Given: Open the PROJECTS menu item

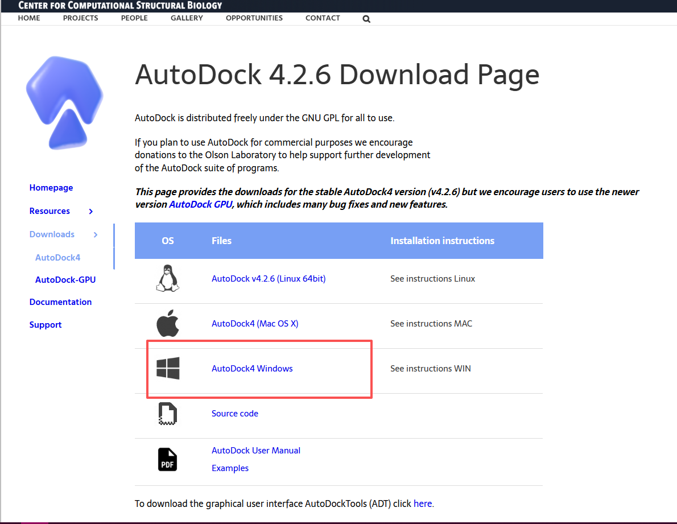Looking at the screenshot, I should [80, 18].
